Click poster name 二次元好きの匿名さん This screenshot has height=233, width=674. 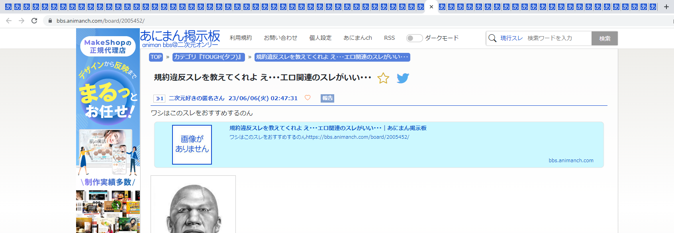pyautogui.click(x=196, y=98)
